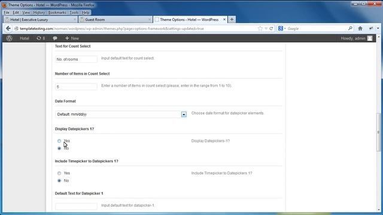Viewport: 383px width, 215px height.
Task: Open the Help menu
Action: point(86,13)
